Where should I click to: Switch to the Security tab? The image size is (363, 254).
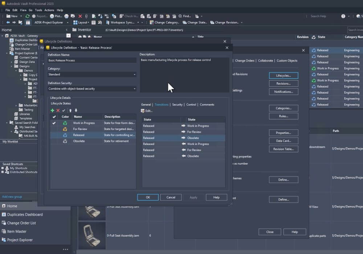tap(177, 105)
